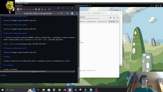
Task: Switch to the second presentation.md editor tab
Action: click(91, 21)
